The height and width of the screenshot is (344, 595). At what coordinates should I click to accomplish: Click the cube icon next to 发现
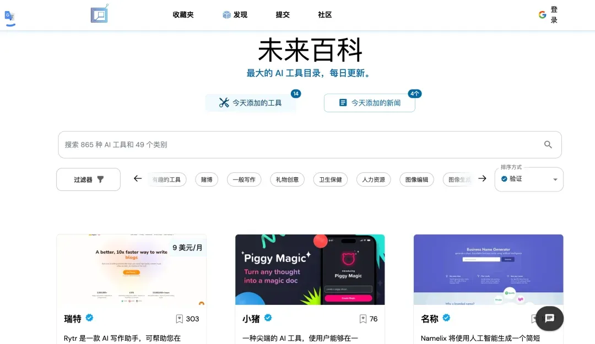coord(226,15)
